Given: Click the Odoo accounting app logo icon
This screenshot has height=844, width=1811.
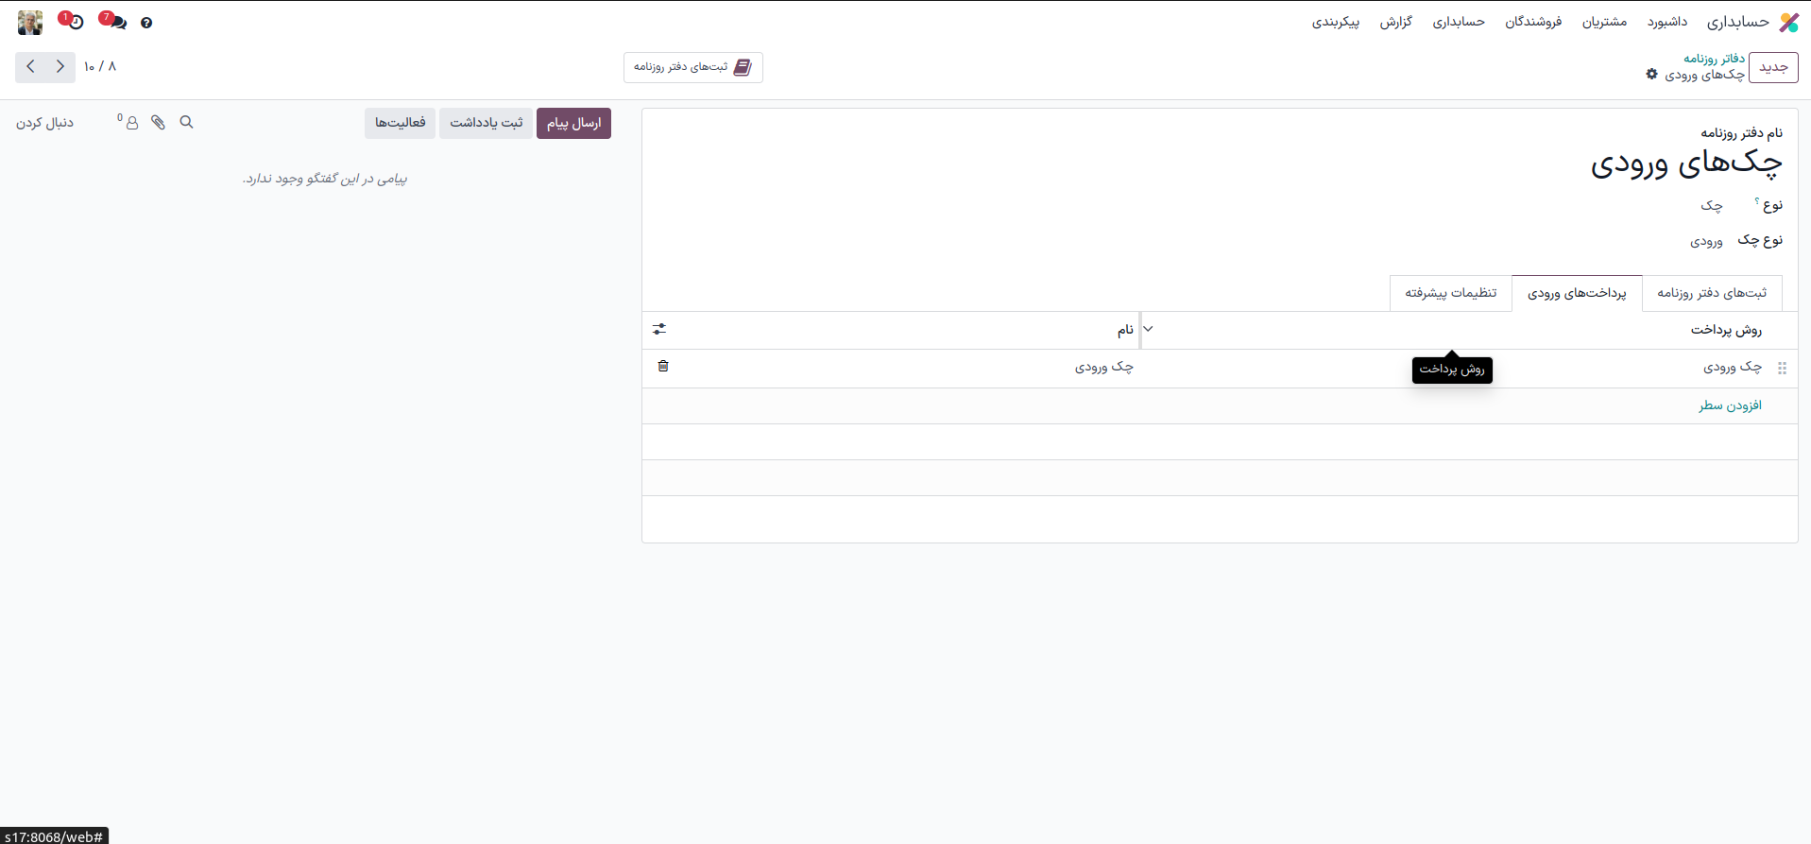Looking at the screenshot, I should (x=1788, y=22).
